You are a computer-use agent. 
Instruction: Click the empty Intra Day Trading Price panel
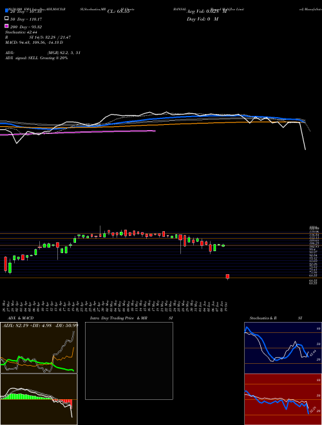[129, 361]
